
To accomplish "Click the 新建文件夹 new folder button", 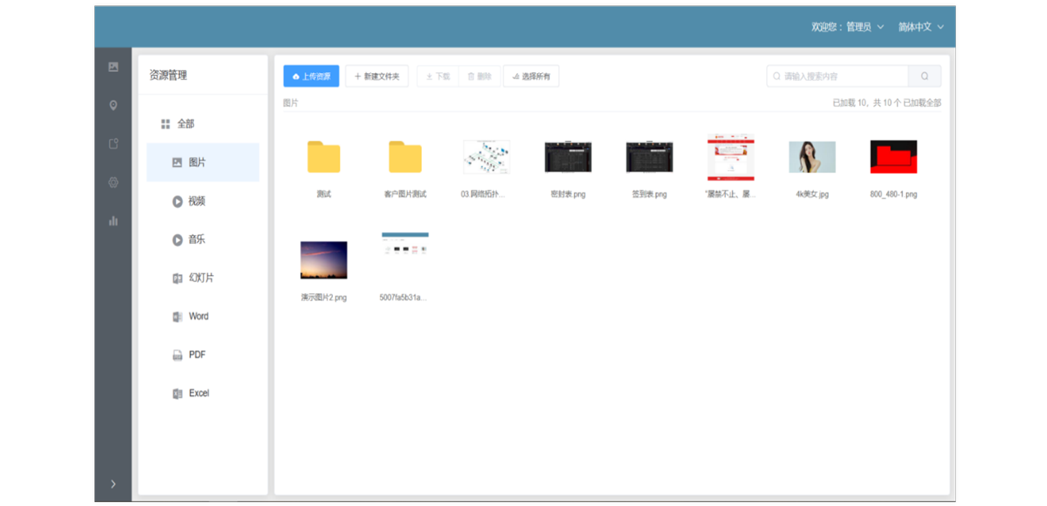I will [377, 76].
